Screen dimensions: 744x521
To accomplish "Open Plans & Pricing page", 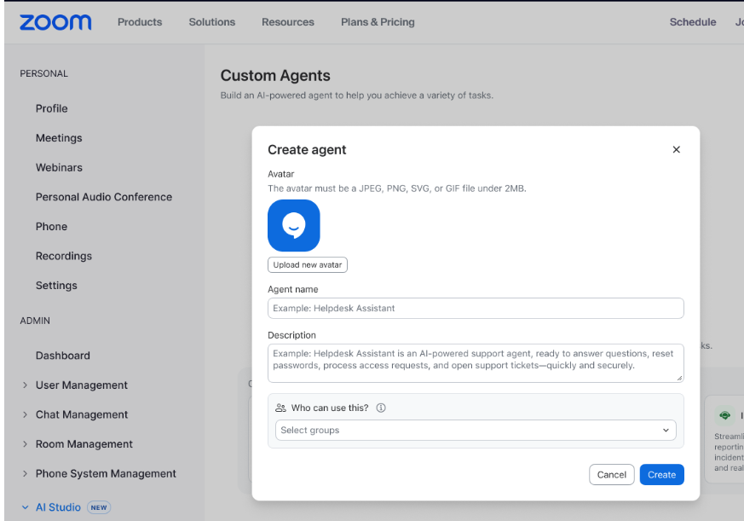I will (x=378, y=22).
